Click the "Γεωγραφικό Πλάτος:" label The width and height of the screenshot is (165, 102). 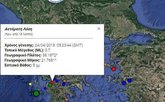23,55
